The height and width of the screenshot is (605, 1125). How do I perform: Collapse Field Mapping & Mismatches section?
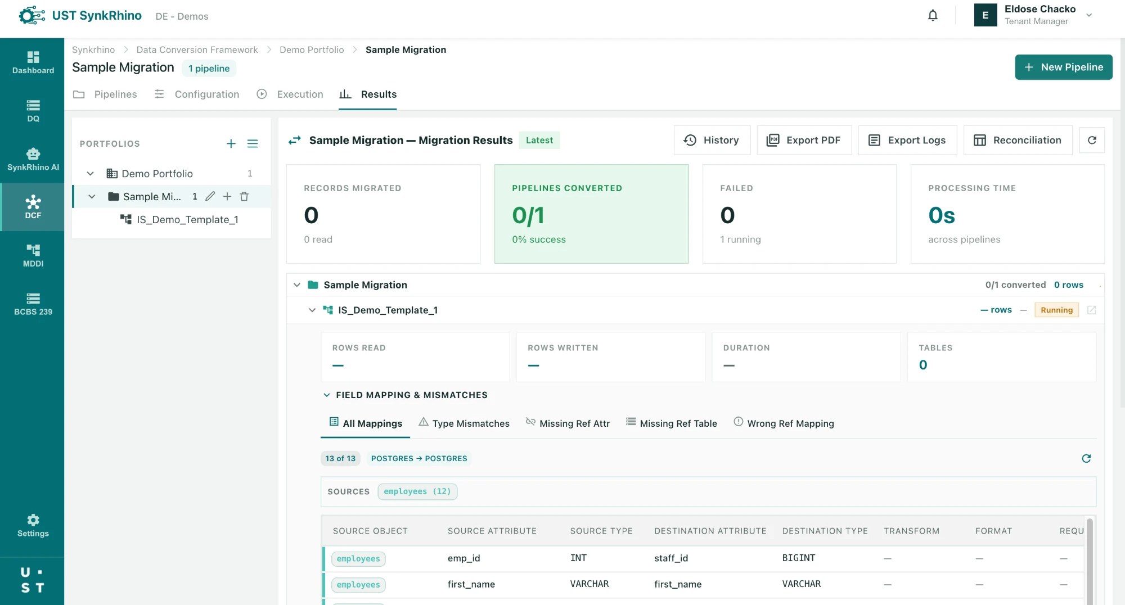[327, 395]
